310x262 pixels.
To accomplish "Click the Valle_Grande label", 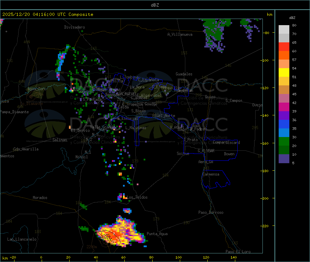I will [103, 127].
